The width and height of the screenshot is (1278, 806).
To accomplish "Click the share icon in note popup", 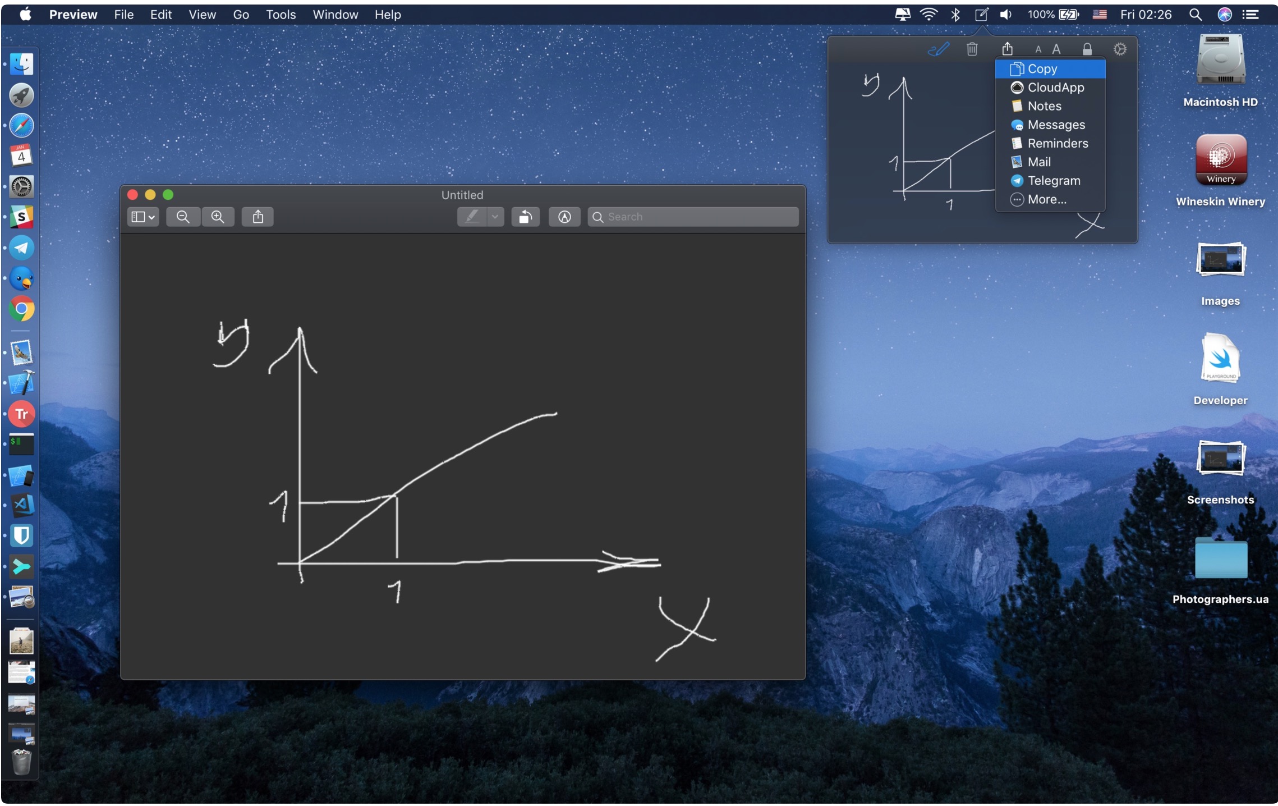I will tap(1008, 49).
